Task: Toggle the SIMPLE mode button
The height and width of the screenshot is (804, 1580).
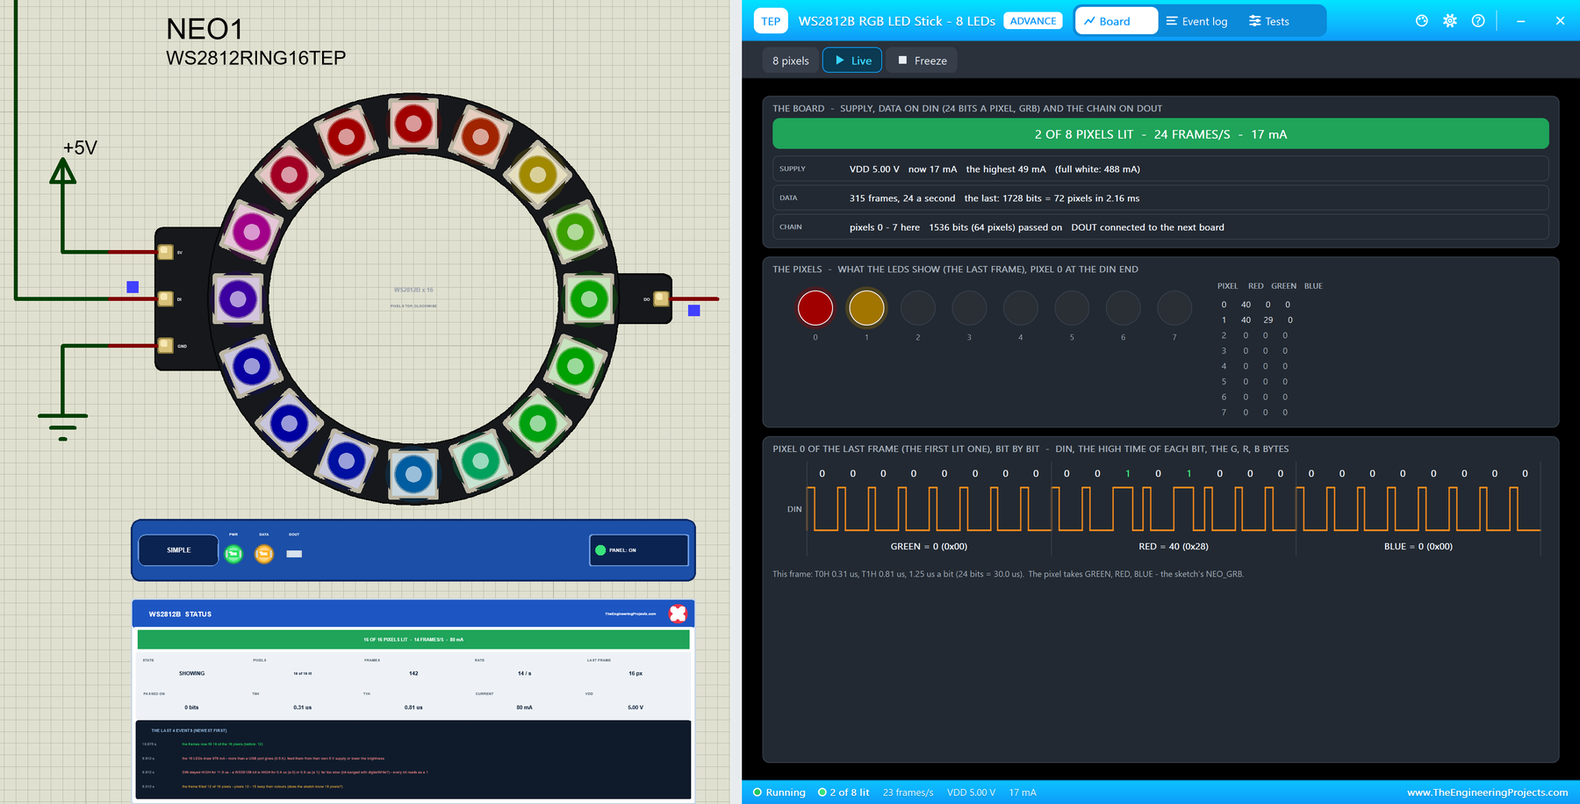Action: [178, 550]
